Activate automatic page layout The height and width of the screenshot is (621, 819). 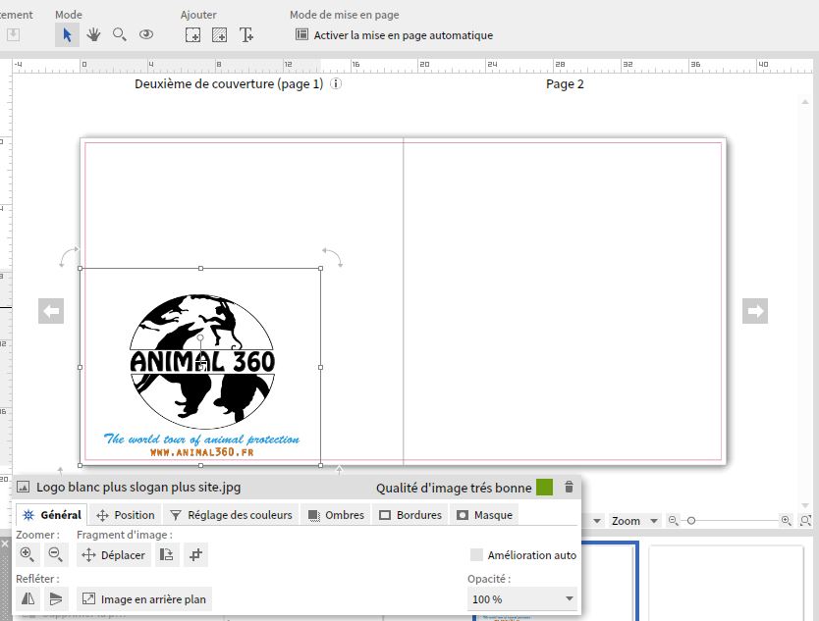(x=395, y=35)
